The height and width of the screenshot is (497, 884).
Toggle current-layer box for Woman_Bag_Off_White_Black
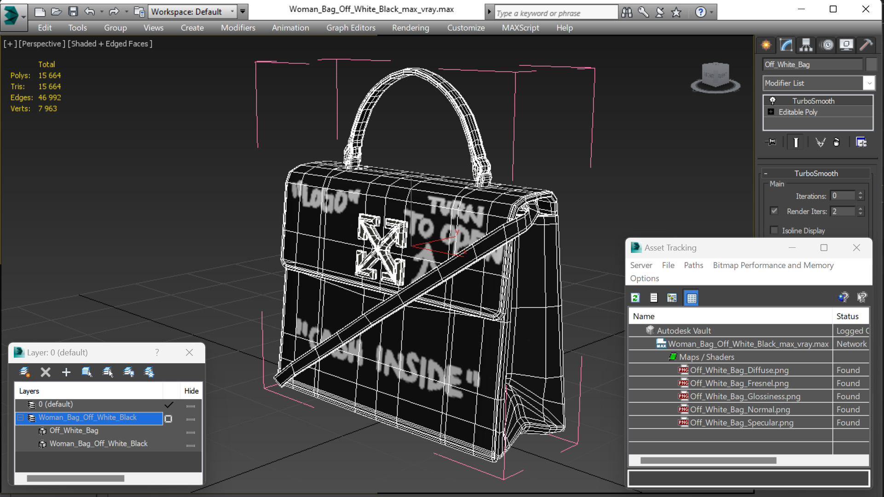[x=168, y=418]
